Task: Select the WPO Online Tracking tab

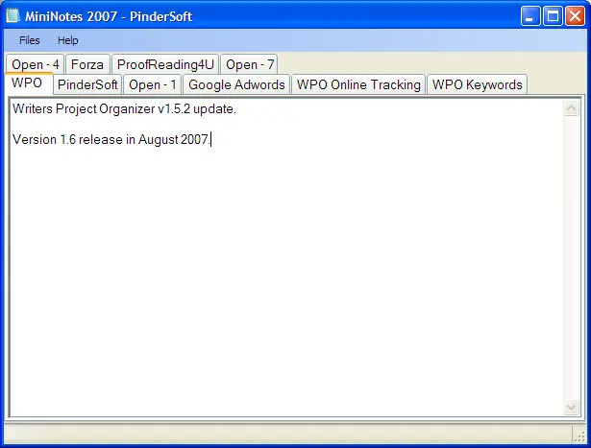Action: (x=358, y=84)
